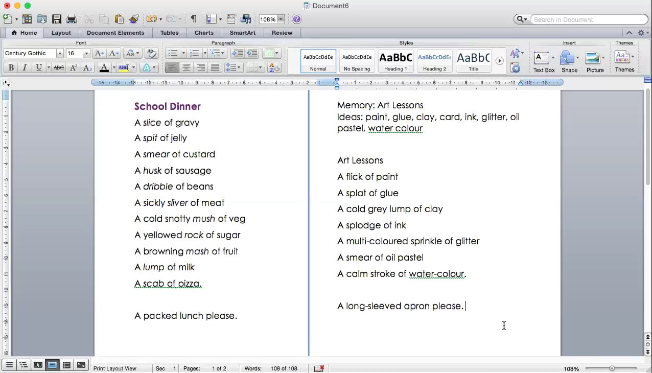Align text left

[172, 67]
